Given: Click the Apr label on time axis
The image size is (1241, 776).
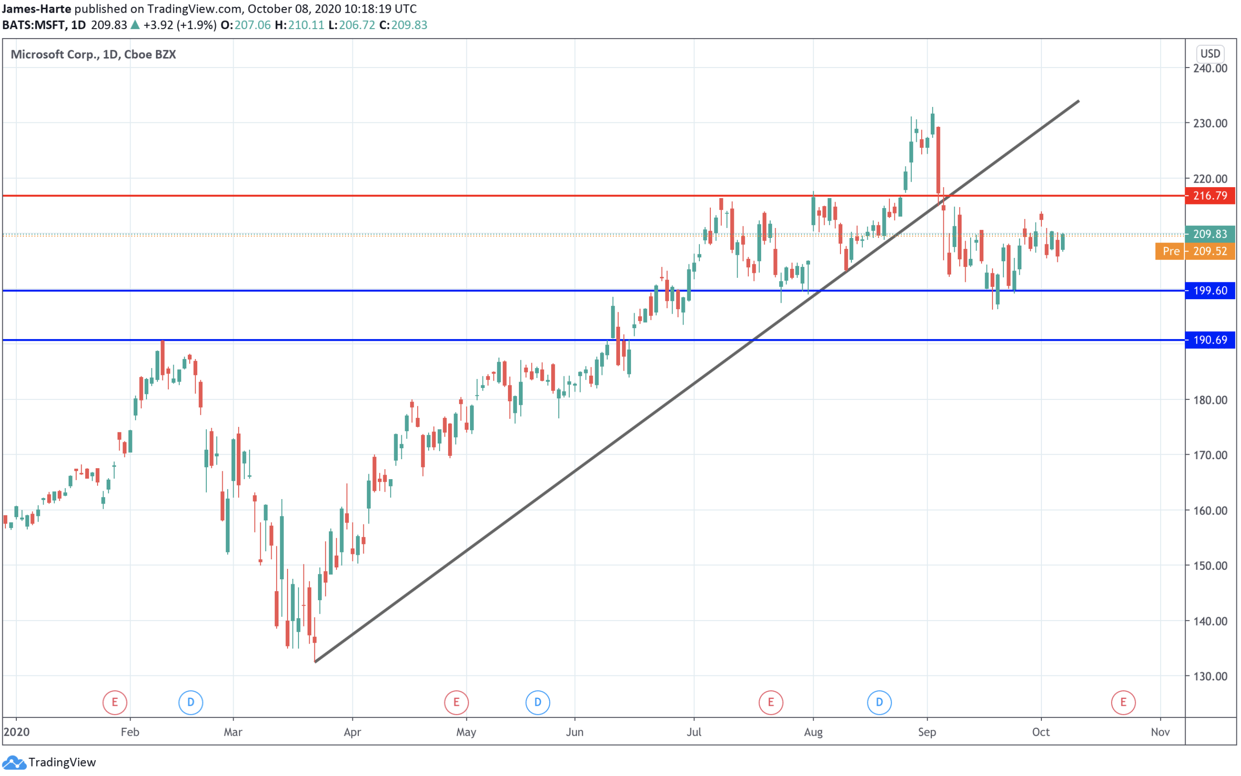Looking at the screenshot, I should coord(352,732).
